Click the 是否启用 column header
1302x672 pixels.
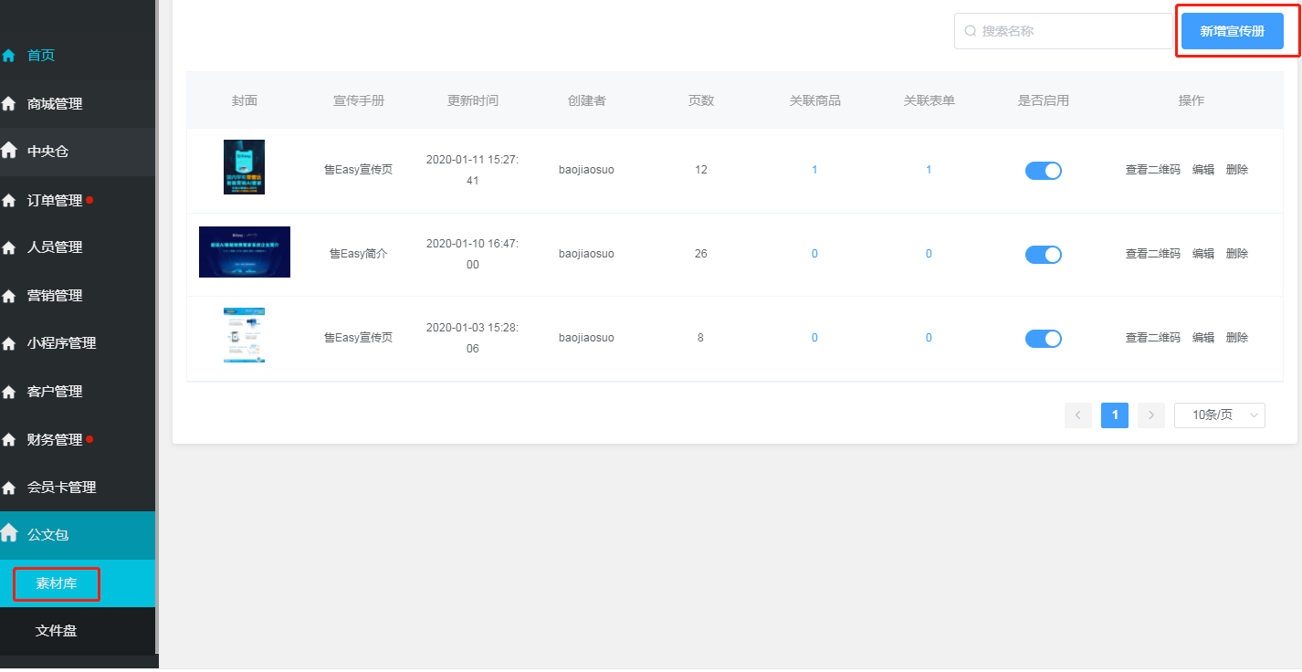[1044, 100]
